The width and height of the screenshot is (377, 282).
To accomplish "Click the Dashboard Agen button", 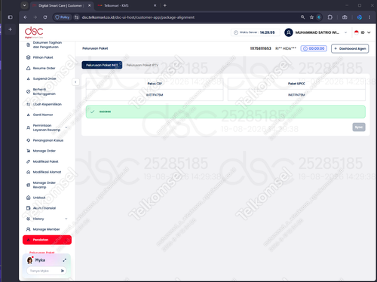I will click(x=350, y=48).
